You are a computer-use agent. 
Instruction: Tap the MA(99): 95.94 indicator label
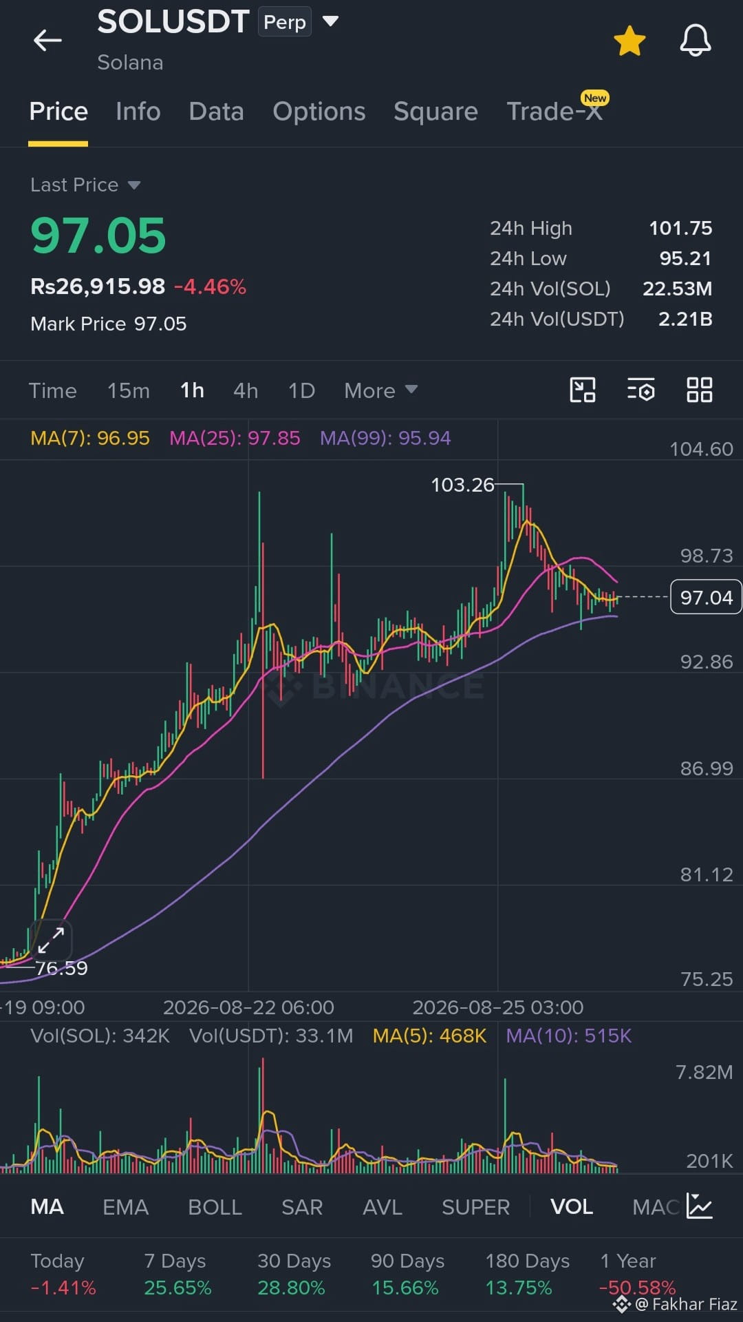click(385, 438)
